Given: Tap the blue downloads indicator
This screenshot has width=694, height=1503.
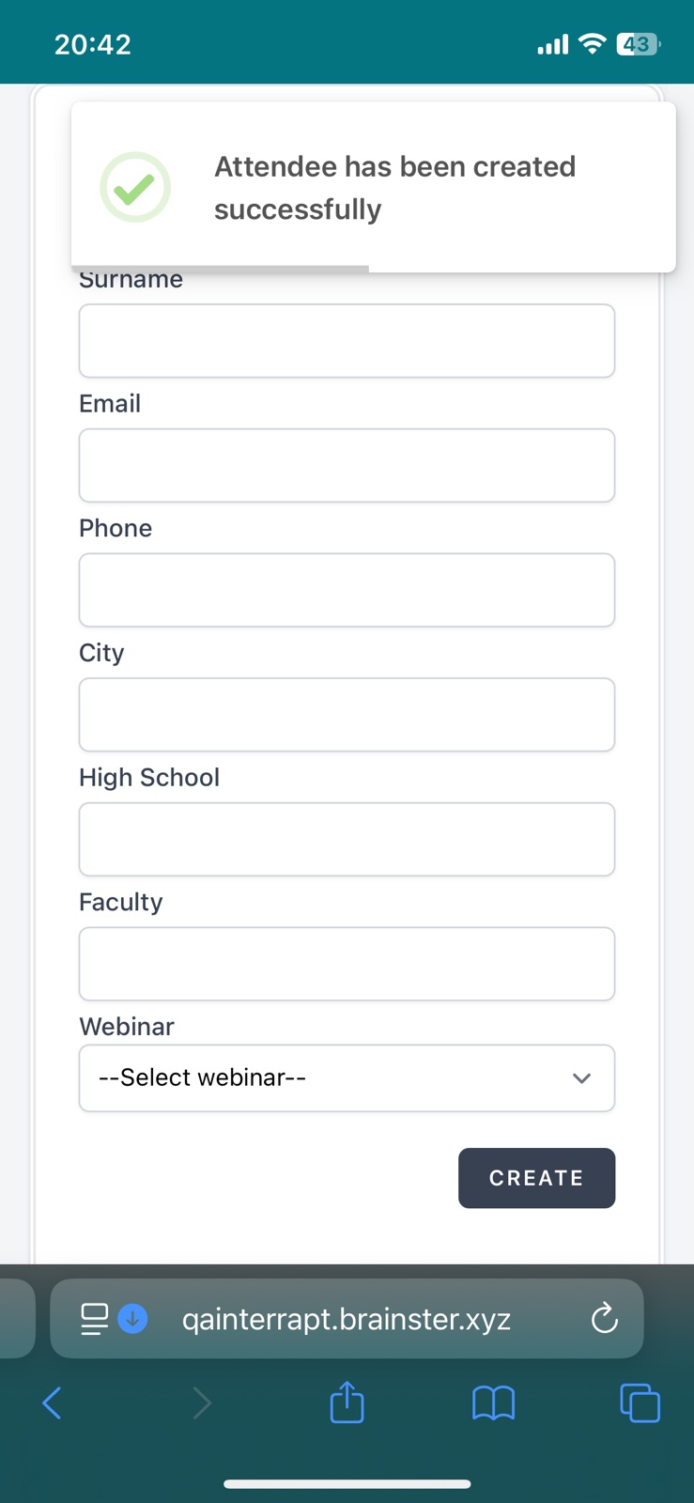Looking at the screenshot, I should [x=133, y=1319].
